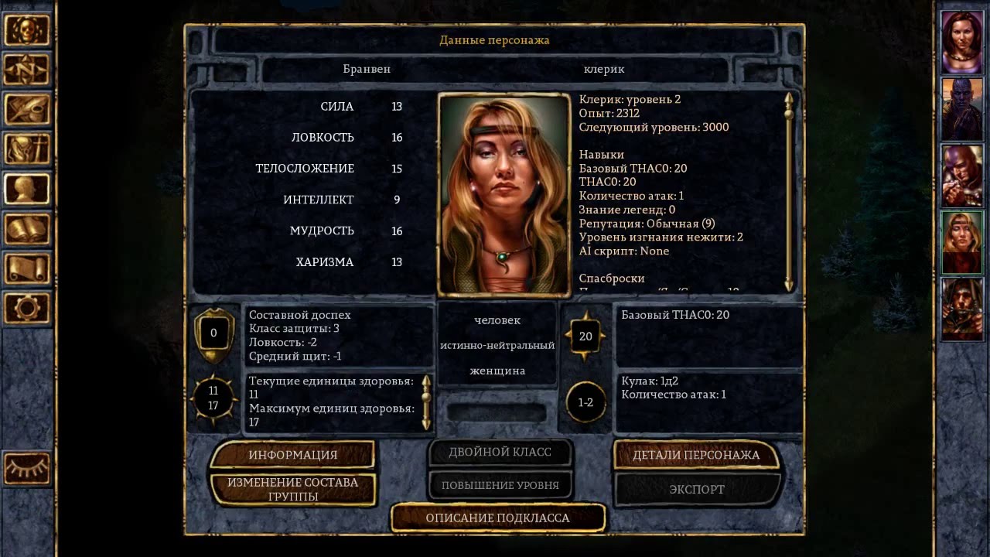Open the ИНФОРМАЦИЯ button
Image resolution: width=990 pixels, height=557 pixels.
click(292, 455)
